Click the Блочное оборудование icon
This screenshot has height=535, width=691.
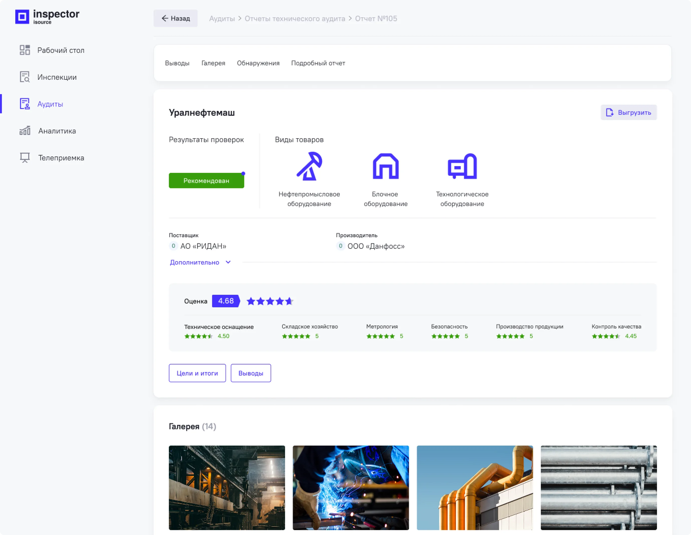(385, 166)
